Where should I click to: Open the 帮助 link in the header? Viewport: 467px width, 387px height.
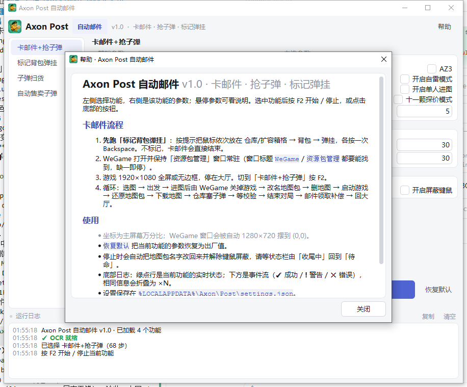click(x=445, y=27)
